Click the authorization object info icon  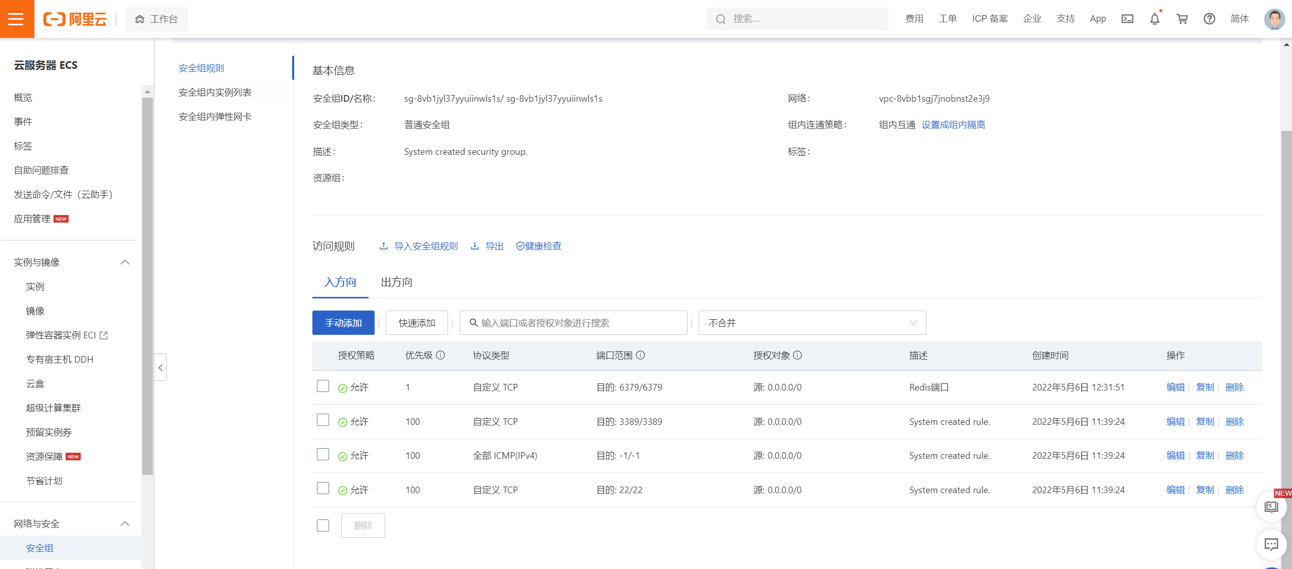click(x=797, y=355)
